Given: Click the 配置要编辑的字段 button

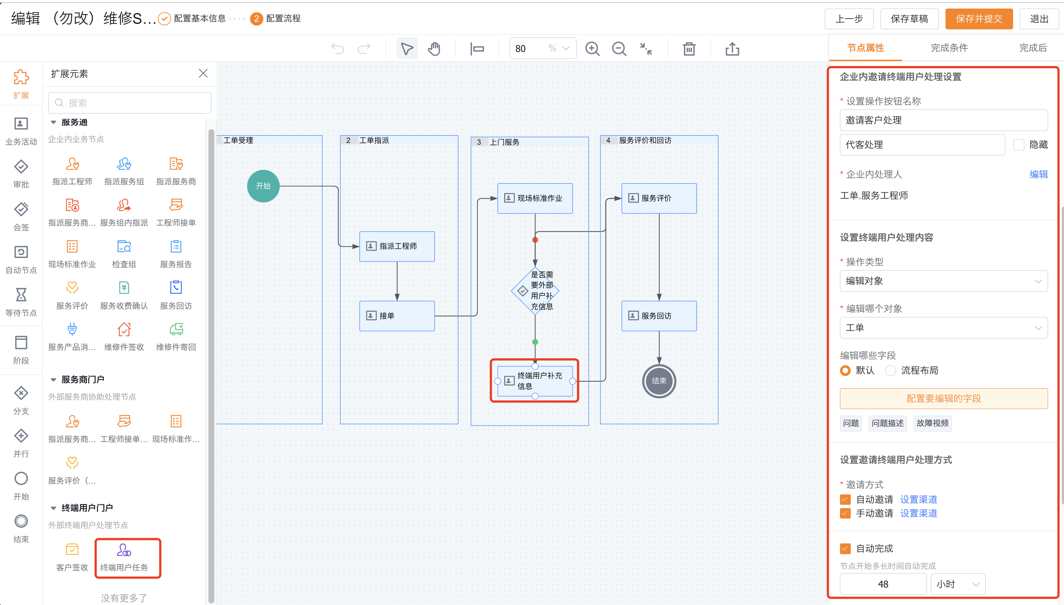Looking at the screenshot, I should point(943,399).
